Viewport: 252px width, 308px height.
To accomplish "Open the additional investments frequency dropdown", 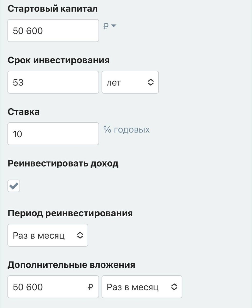I will pos(142,287).
